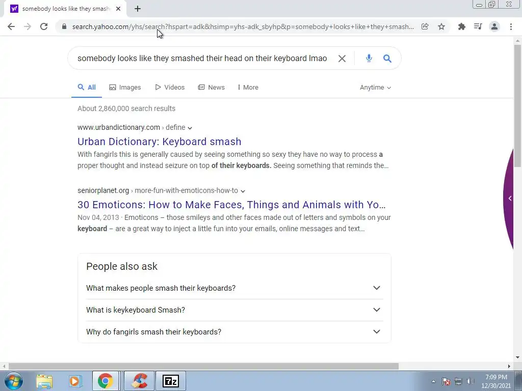Click the horizontal scrollbar right arrow
The image size is (522, 391).
(509, 367)
